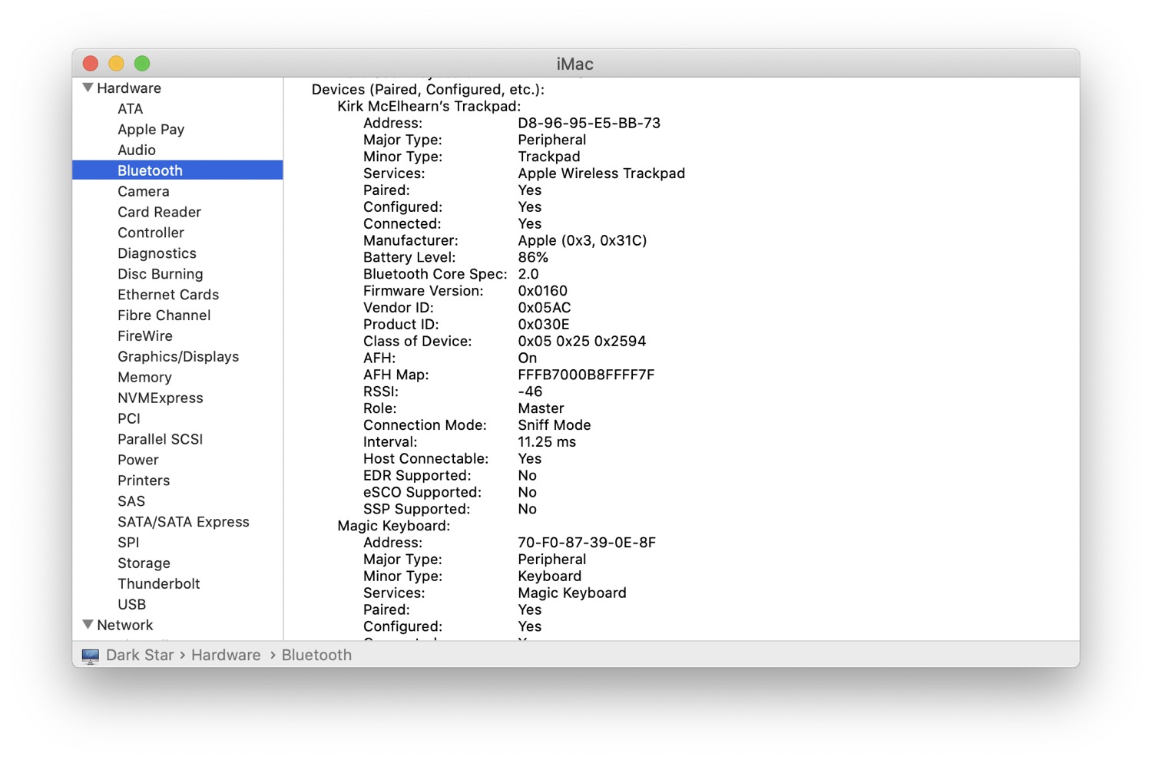Viewport: 1152px width, 763px height.
Task: Click firmware version value 0x0160
Action: pos(543,292)
